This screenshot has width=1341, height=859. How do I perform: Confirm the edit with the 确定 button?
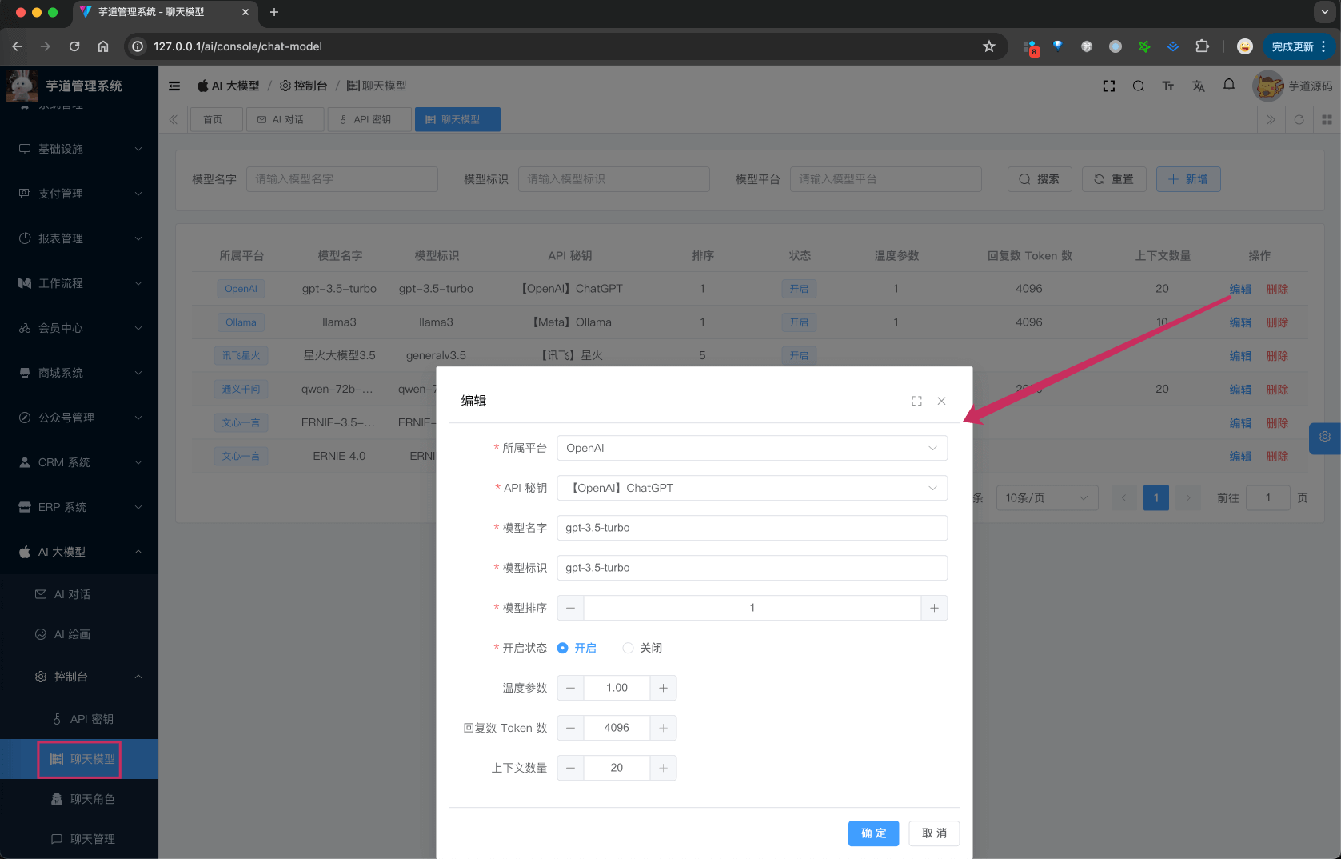pos(873,833)
